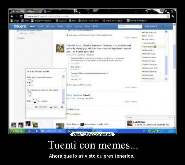Image resolution: width=185 pixels, height=165 pixels.
Task: Click the Luis Molina notification avatar
Action: click(130, 123)
